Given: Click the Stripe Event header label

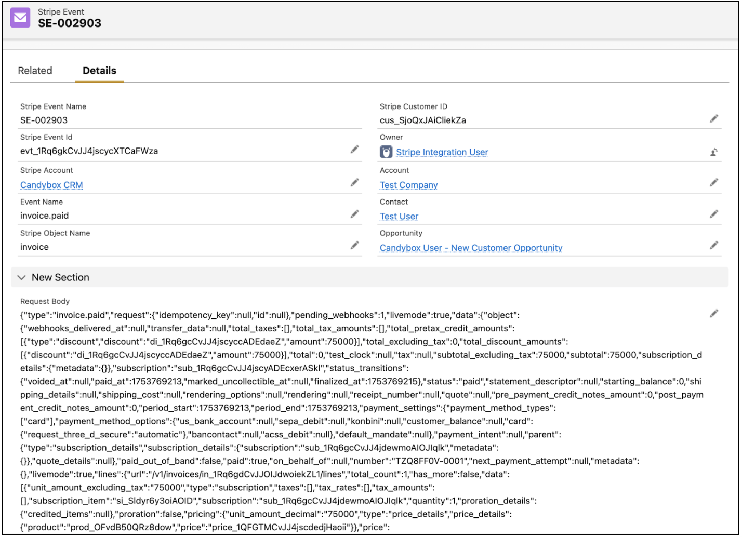Looking at the screenshot, I should click(61, 11).
